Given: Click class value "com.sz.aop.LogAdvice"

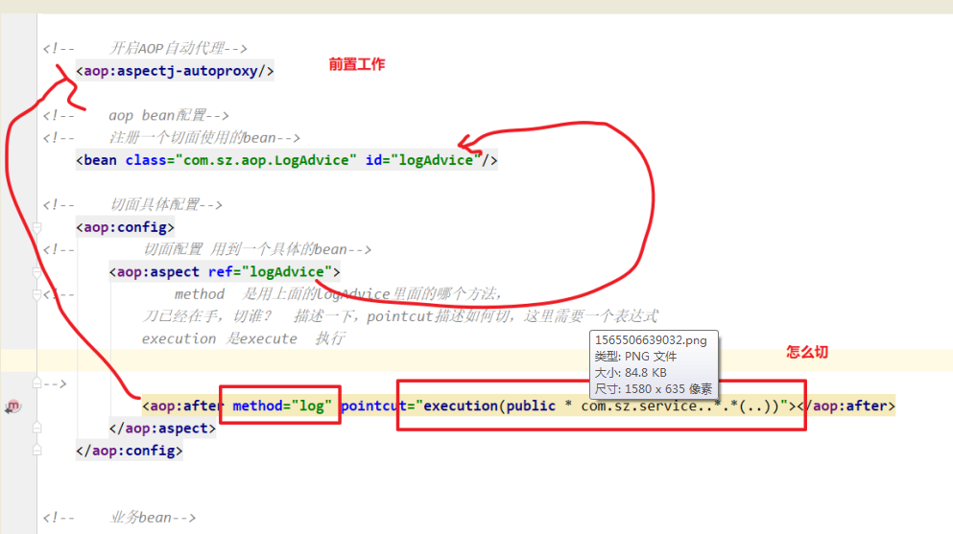Looking at the screenshot, I should click(266, 160).
